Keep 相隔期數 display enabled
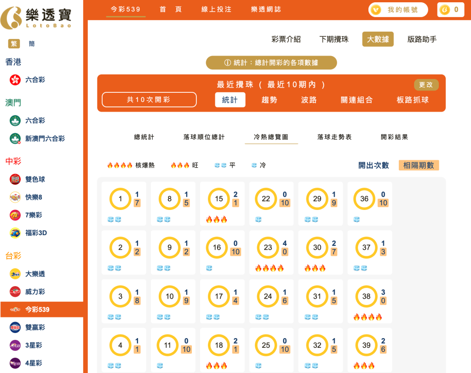Viewport: 471px width, 373px height. (x=419, y=164)
